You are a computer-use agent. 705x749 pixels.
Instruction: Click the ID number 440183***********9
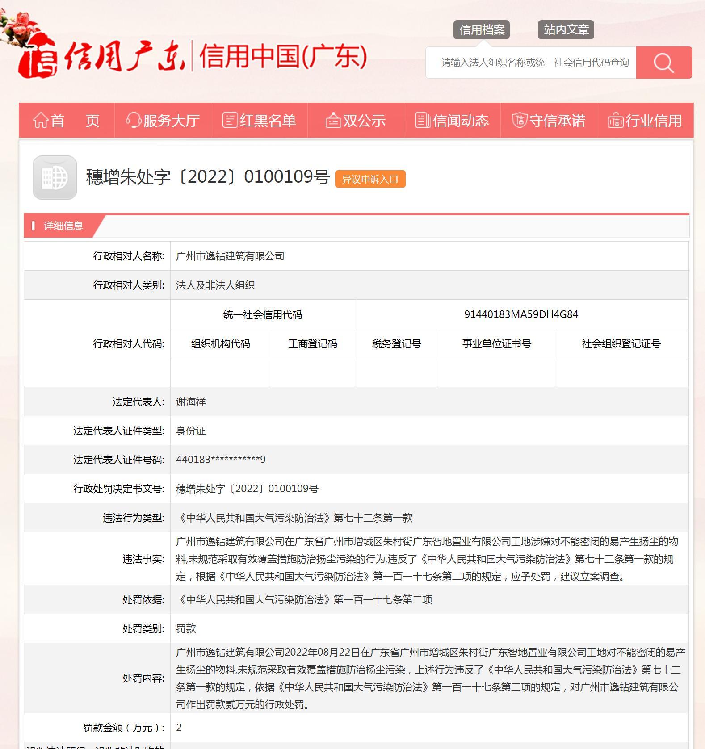[x=221, y=460]
